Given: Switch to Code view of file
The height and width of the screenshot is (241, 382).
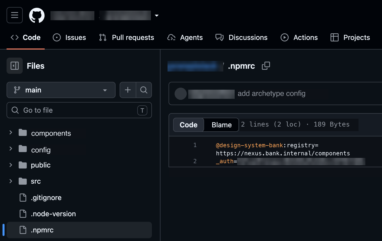Looking at the screenshot, I should click(188, 125).
